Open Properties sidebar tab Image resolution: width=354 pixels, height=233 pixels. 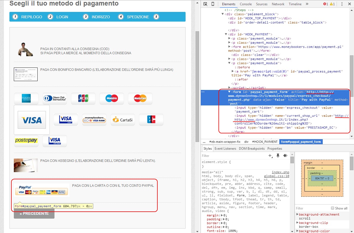(x=275, y=149)
